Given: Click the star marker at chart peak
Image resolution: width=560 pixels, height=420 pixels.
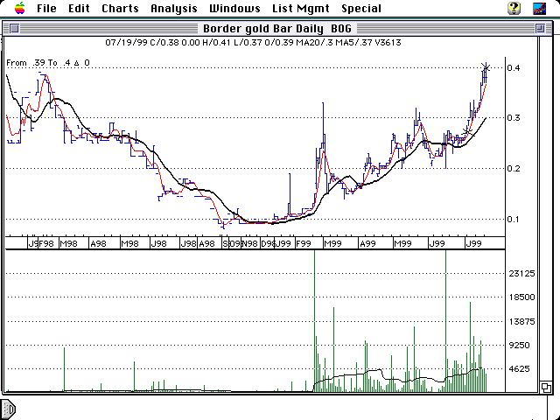Looking at the screenshot, I should coord(486,67).
